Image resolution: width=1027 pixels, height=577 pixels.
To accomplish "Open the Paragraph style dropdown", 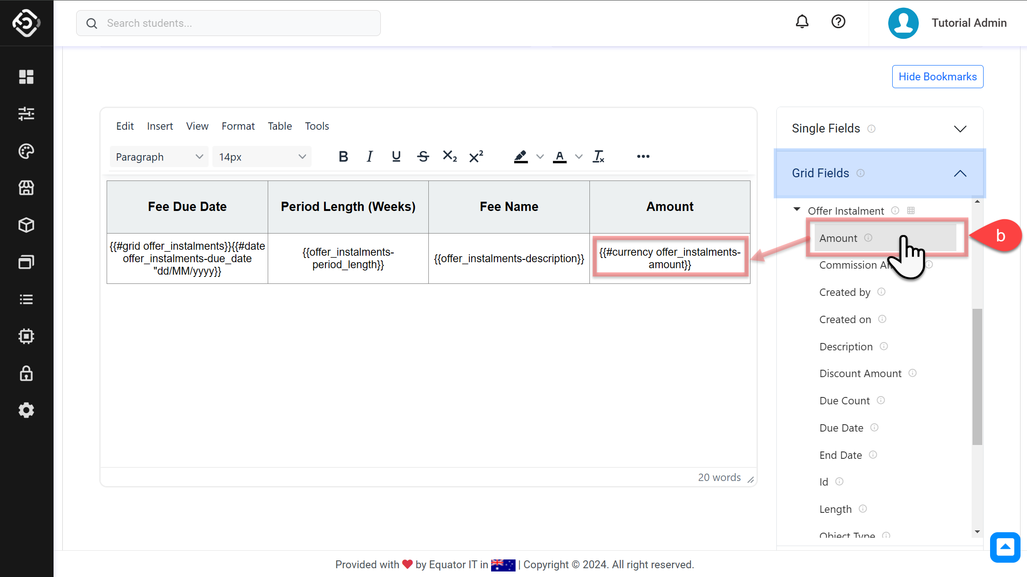I will point(159,157).
